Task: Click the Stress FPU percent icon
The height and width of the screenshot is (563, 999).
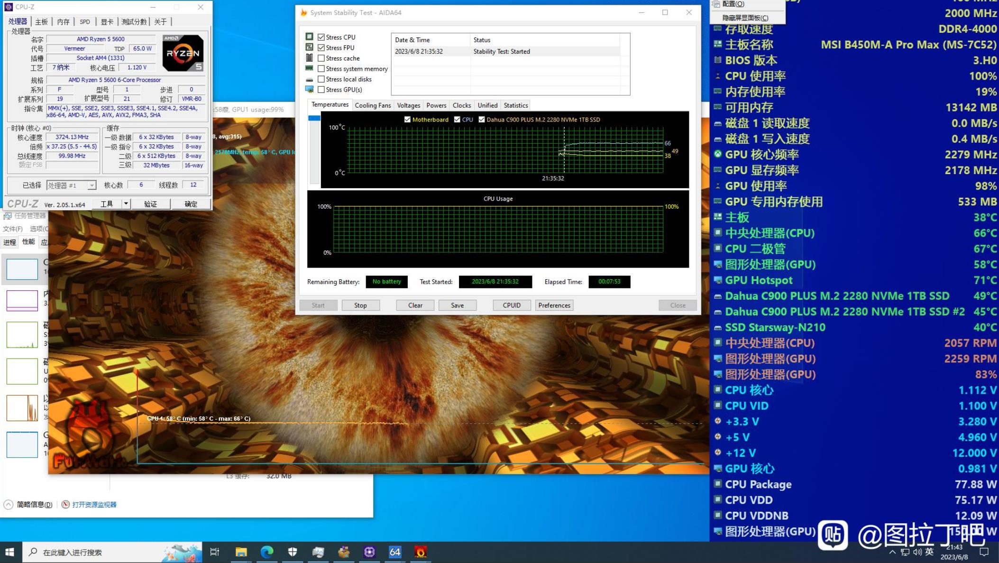Action: point(309,47)
